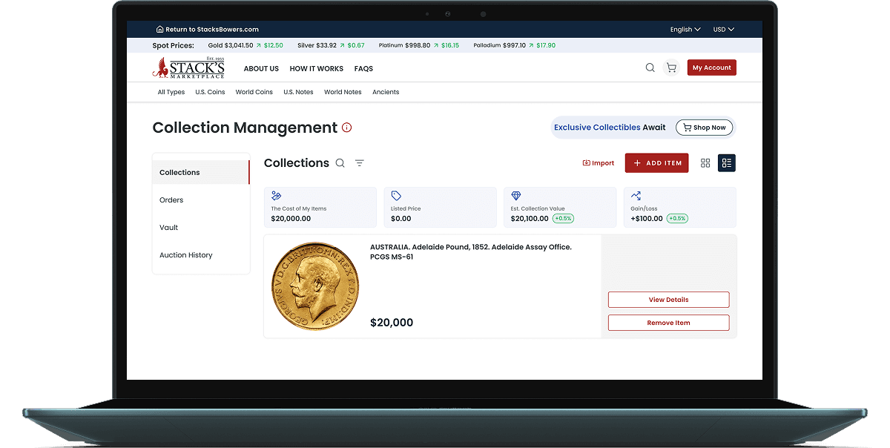Switch to list view layout

click(x=726, y=163)
